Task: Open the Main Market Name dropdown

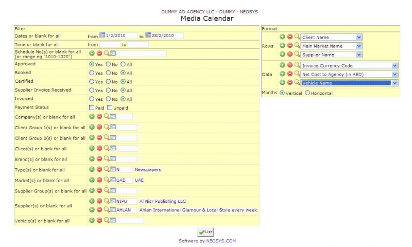Action: [358, 46]
